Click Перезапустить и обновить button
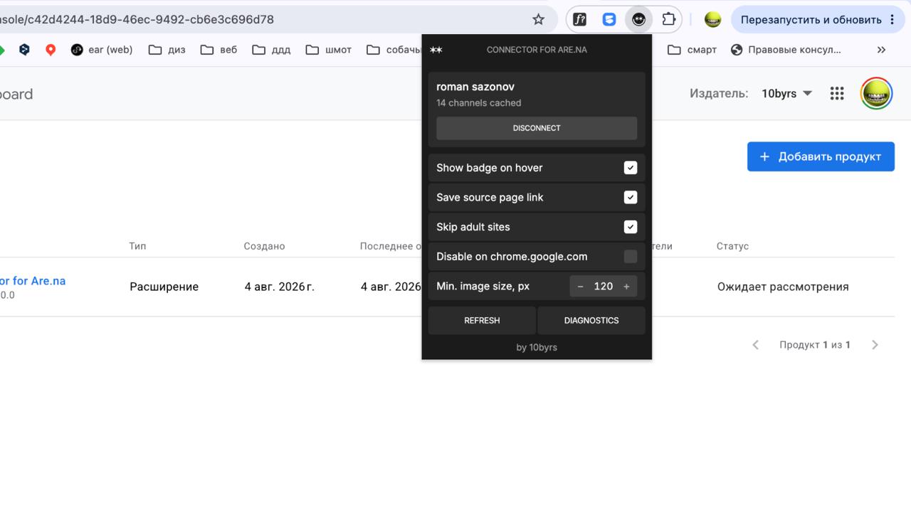The width and height of the screenshot is (911, 512). pos(818,20)
